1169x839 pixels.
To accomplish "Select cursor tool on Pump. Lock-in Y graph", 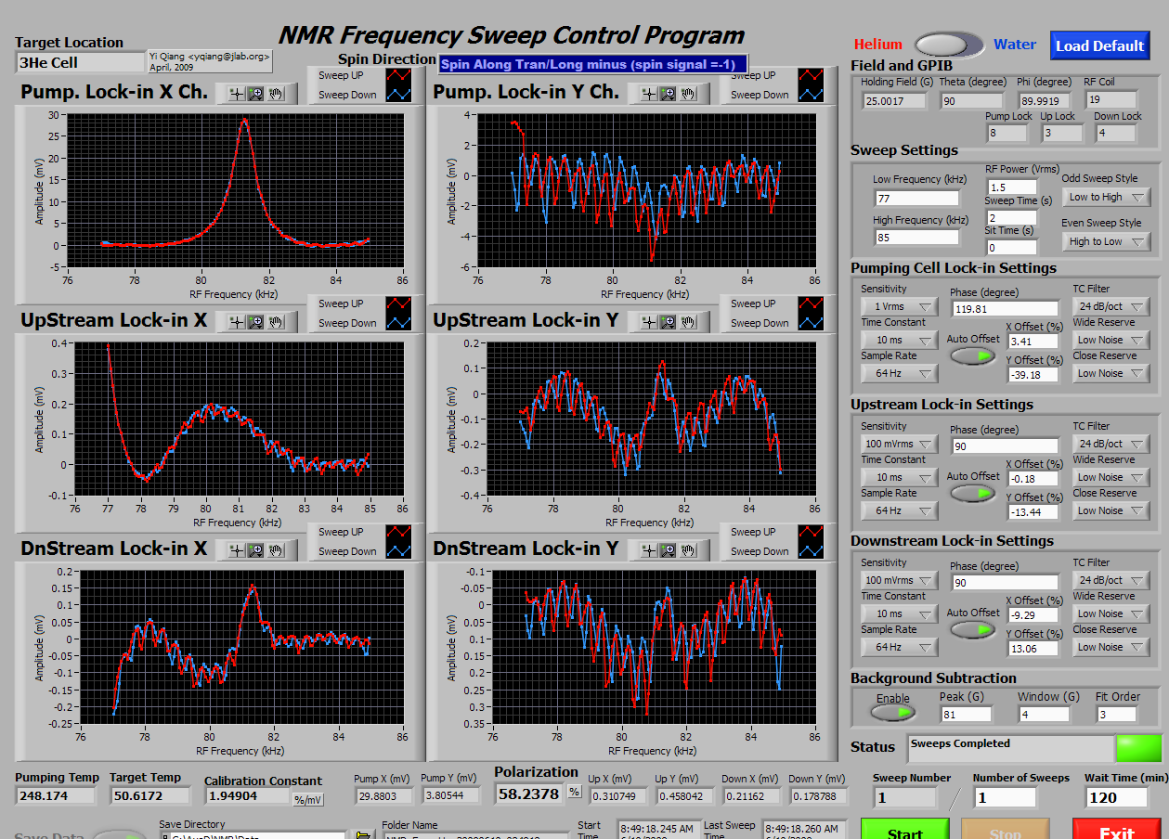I will [x=649, y=94].
